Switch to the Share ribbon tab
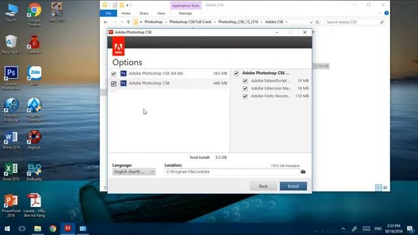 click(144, 13)
